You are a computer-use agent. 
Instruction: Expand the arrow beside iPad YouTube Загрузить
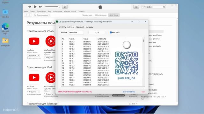click(x=38, y=92)
